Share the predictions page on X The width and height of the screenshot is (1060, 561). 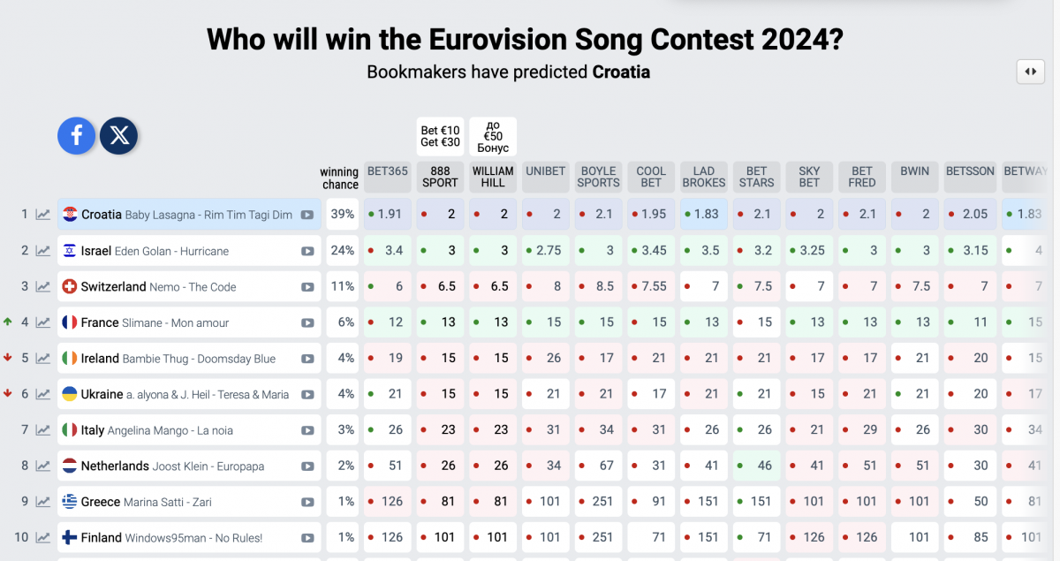118,135
